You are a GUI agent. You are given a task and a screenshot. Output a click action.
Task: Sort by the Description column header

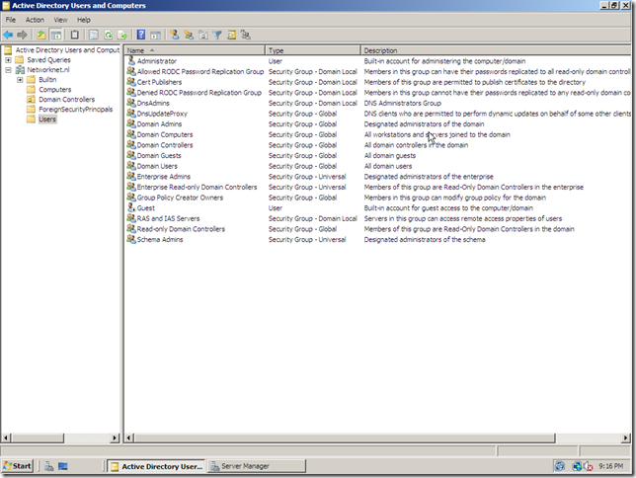496,50
